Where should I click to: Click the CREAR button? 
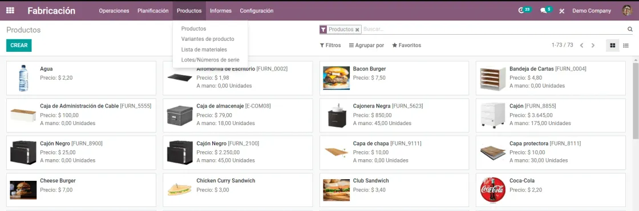[x=19, y=45]
